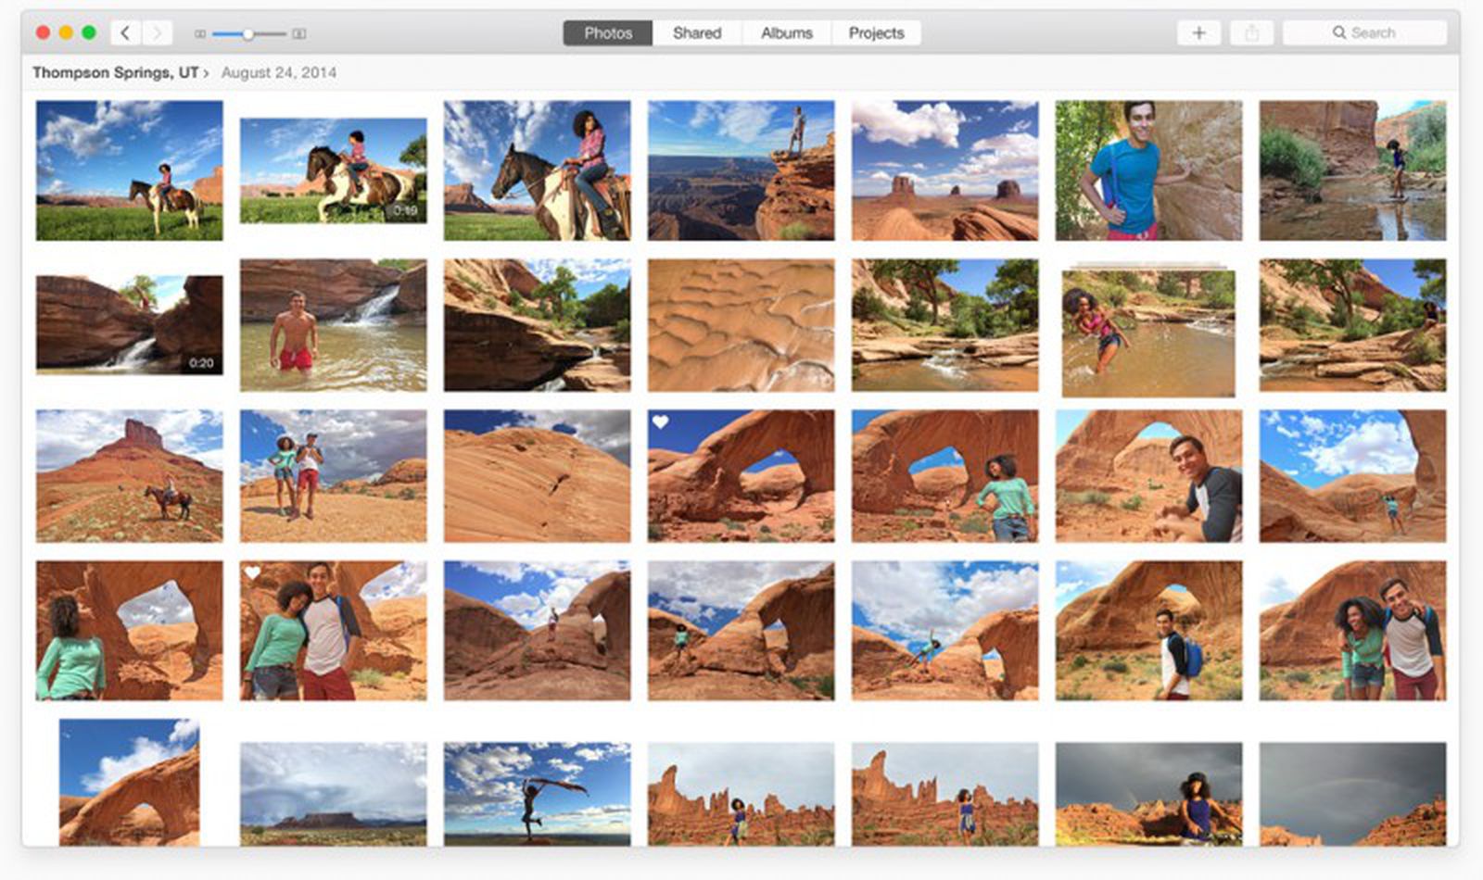Switch to the Shared tab
This screenshot has height=880, width=1483.
(696, 32)
